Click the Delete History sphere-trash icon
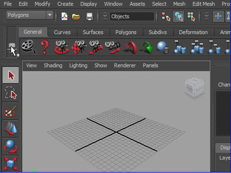The image size is (231, 173). pyautogui.click(x=163, y=48)
